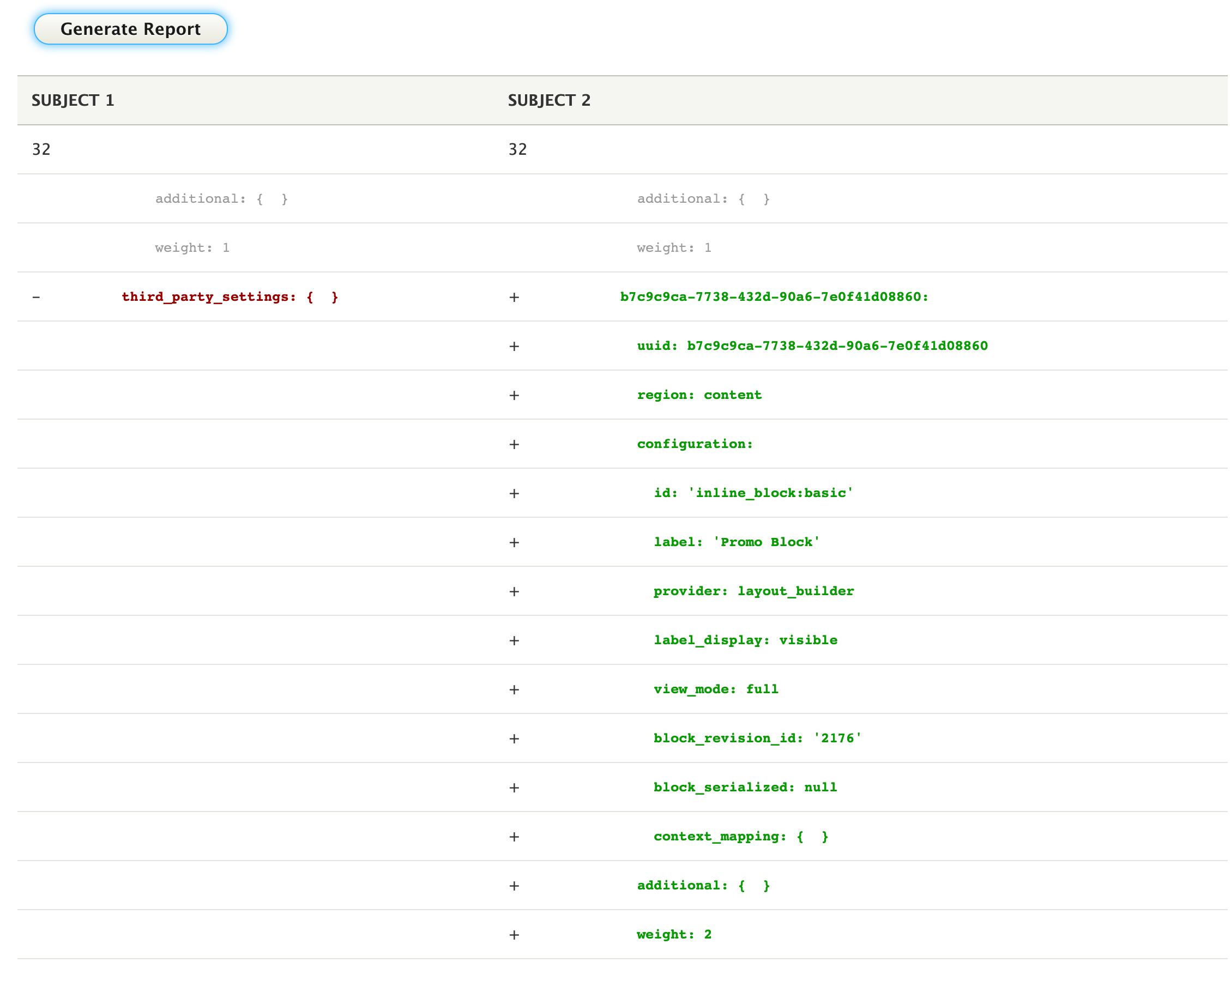Expand the additional row plus sign in Subject 2
1231x1005 pixels.
point(514,885)
